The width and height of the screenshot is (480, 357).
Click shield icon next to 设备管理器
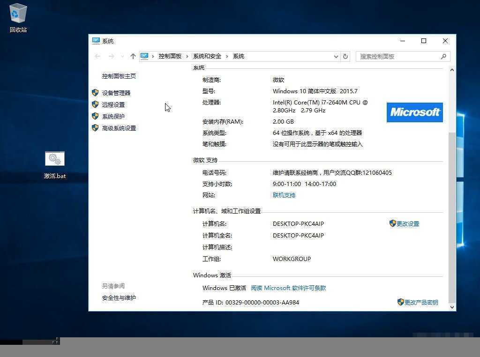tap(95, 93)
